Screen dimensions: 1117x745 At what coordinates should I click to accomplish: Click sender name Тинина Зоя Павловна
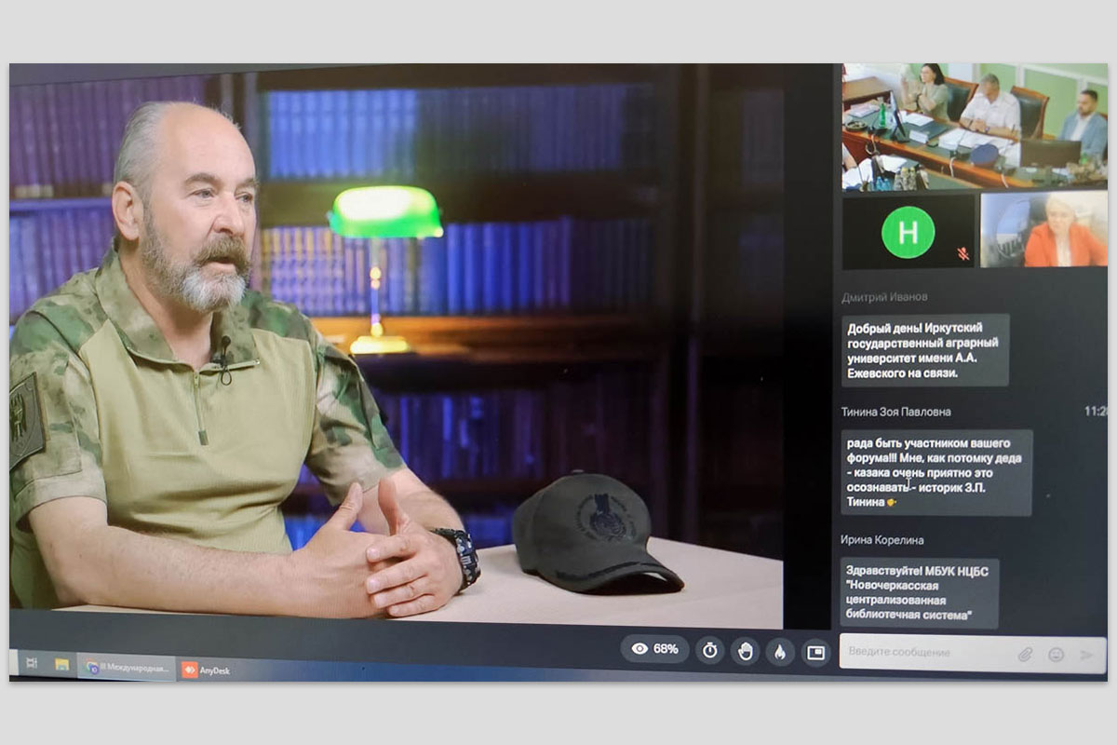895,412
